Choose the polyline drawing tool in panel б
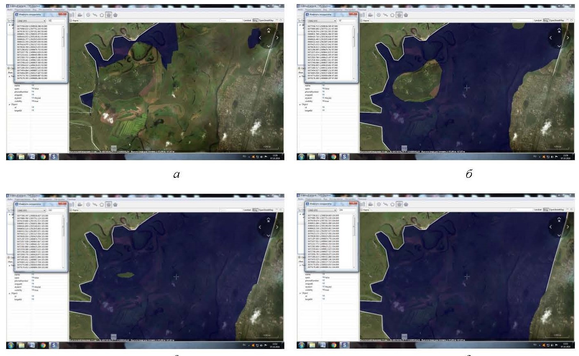The width and height of the screenshot is (579, 356). point(385,15)
